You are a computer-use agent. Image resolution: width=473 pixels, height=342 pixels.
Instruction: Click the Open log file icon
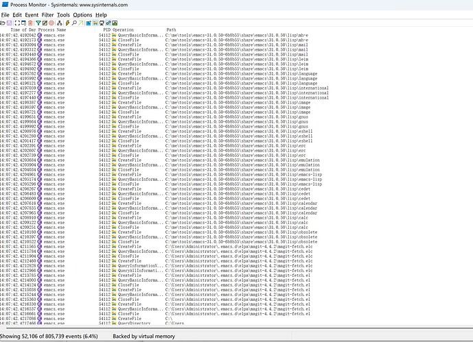[3, 23]
